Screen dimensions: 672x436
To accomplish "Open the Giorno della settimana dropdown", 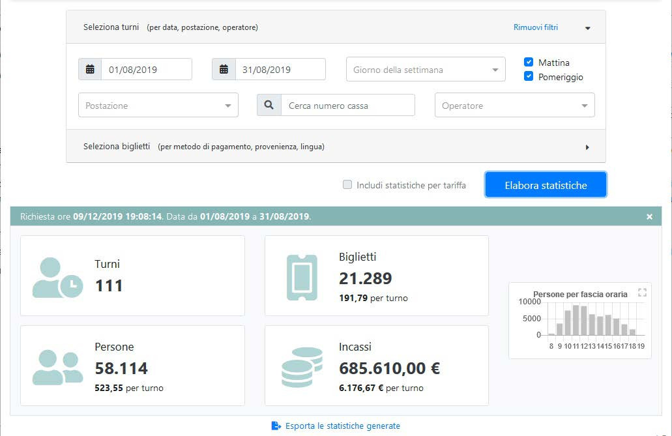I will [425, 70].
